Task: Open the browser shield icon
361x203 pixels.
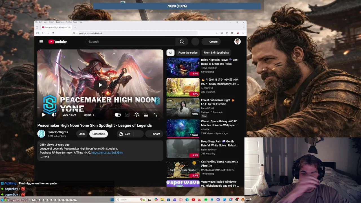Action: tap(232, 33)
